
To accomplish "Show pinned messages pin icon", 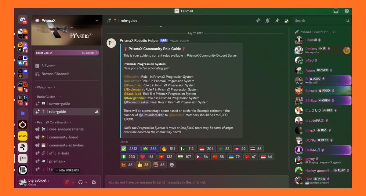I will pos(277,20).
